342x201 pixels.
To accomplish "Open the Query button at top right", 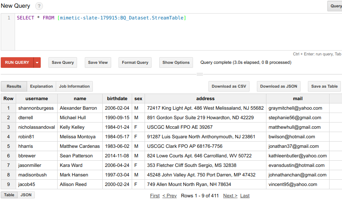I will tap(335, 6).
